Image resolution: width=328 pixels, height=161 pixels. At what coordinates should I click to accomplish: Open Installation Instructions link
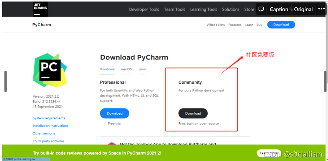tap(51, 126)
